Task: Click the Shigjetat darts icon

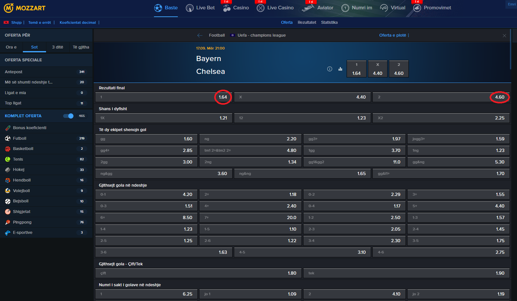Action: [8, 212]
